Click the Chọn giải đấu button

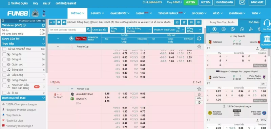[x=100, y=30]
